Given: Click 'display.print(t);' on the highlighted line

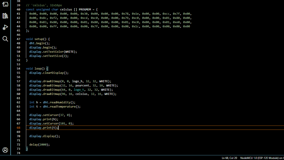Looking at the screenshot, I should pos(44,128).
